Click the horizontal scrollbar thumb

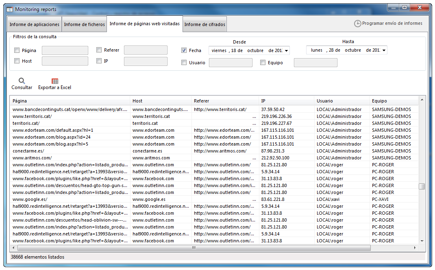click(x=194, y=248)
